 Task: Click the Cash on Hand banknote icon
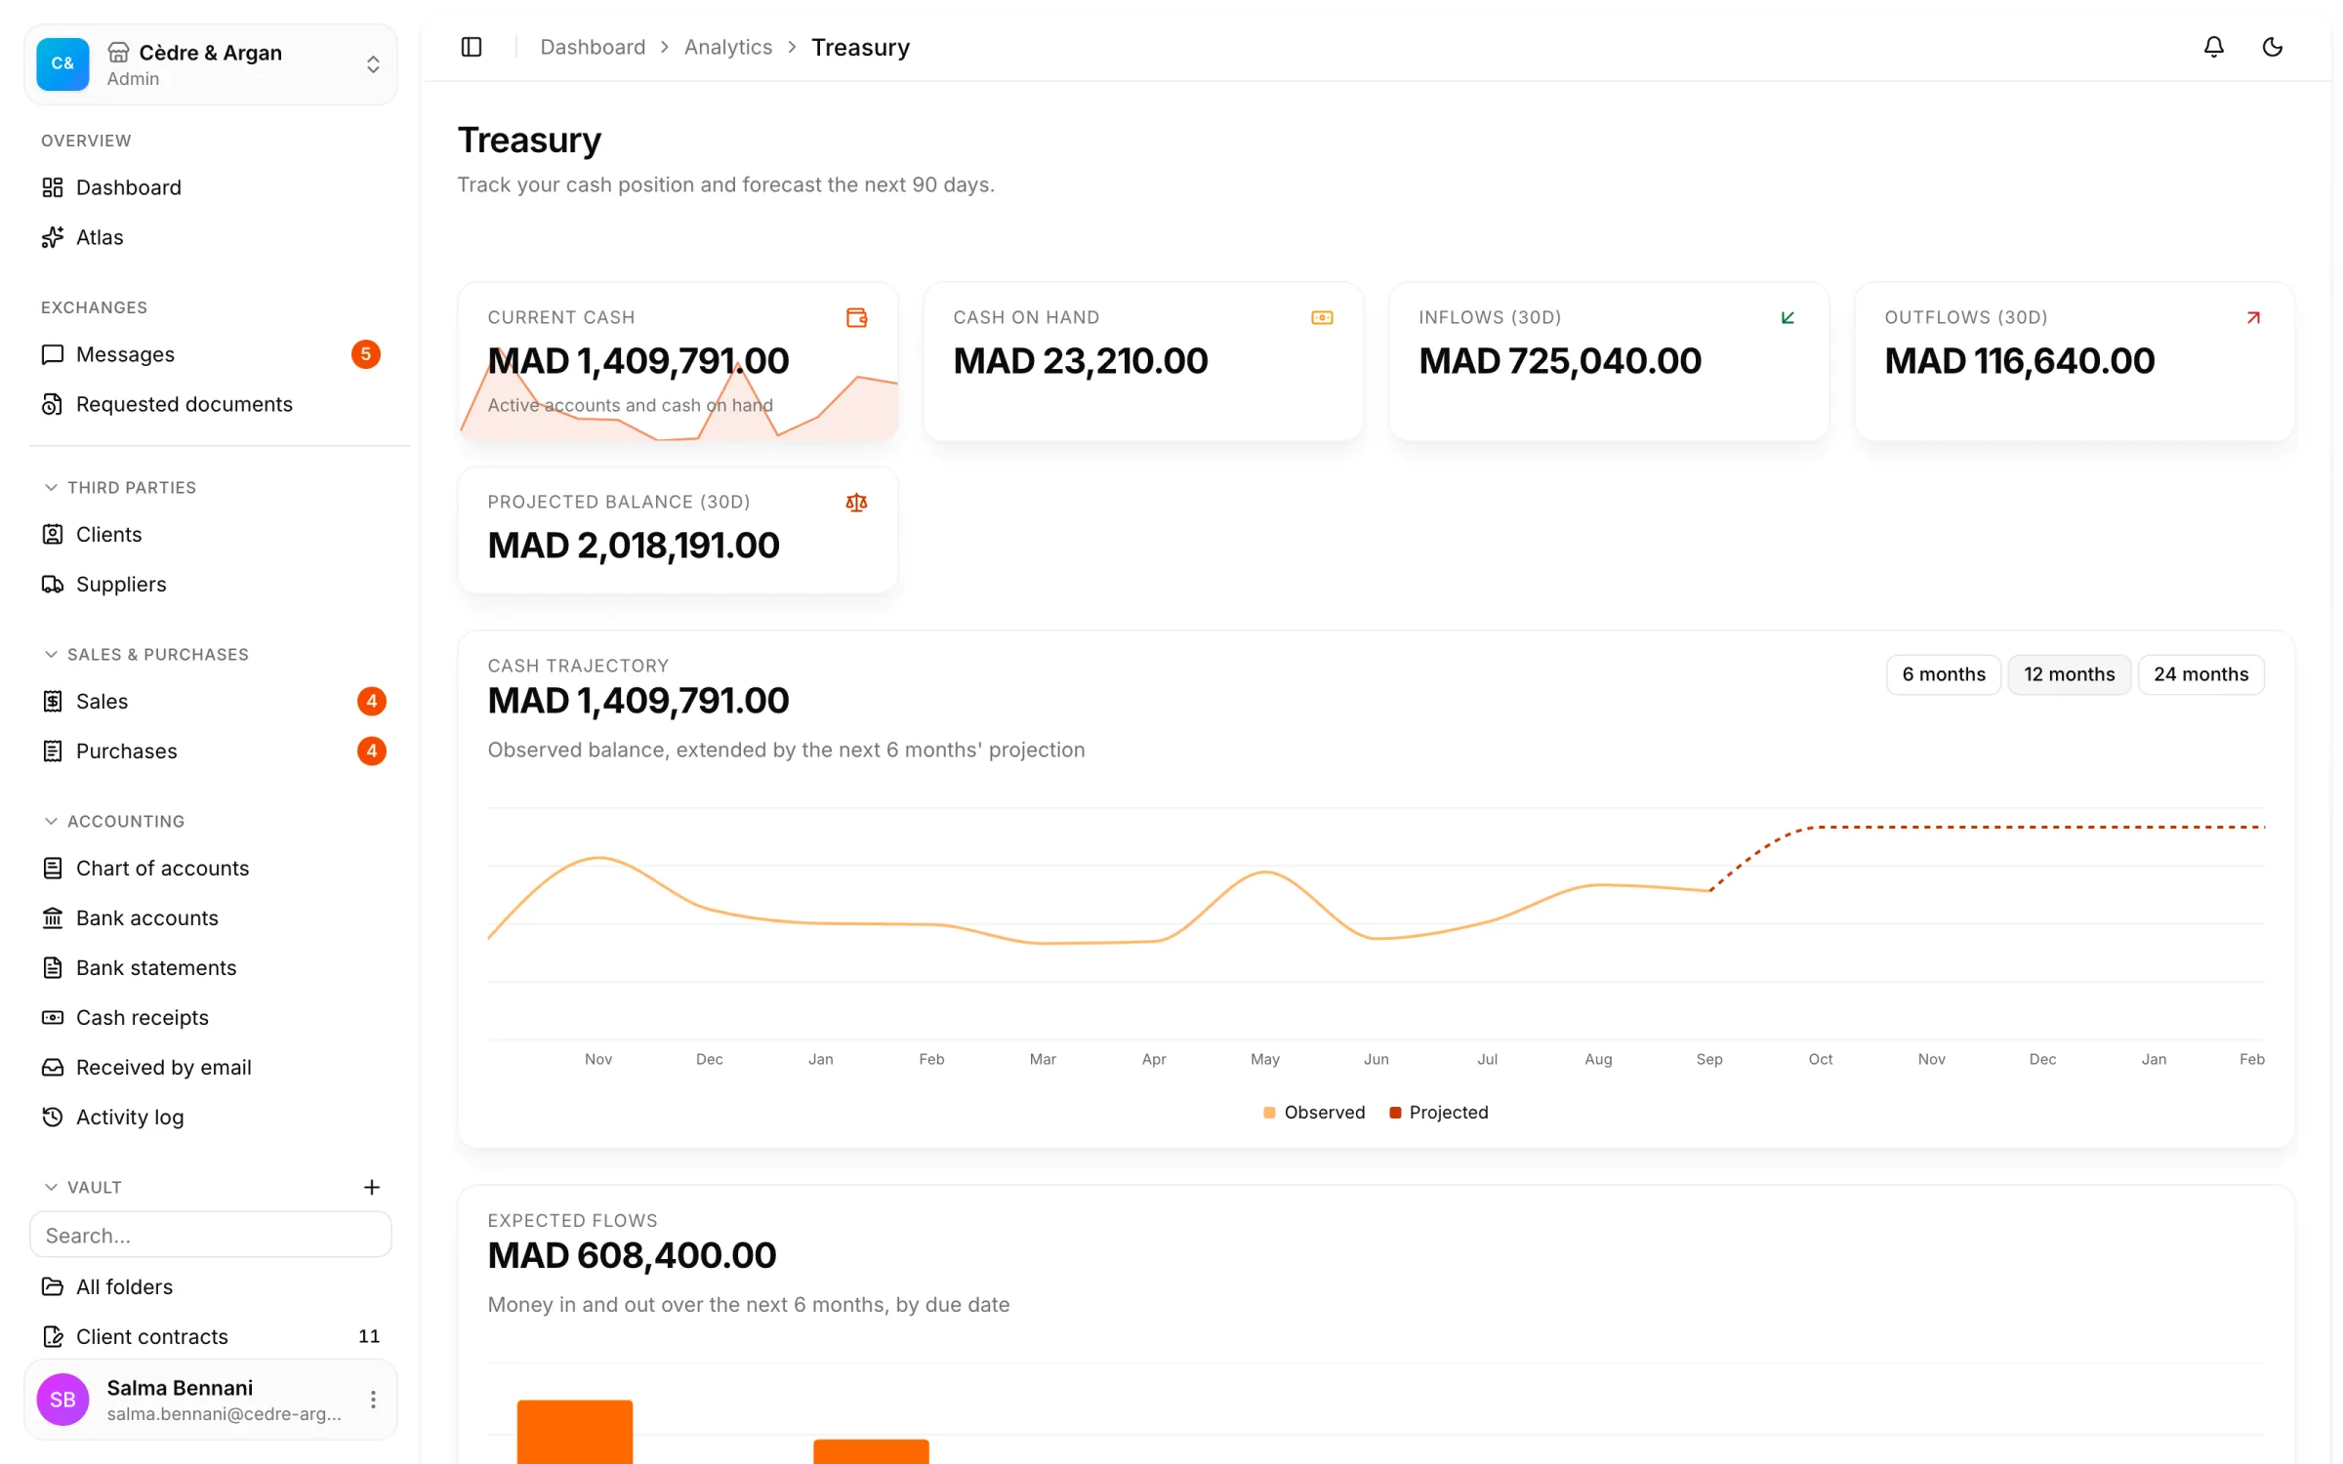[x=1322, y=317]
